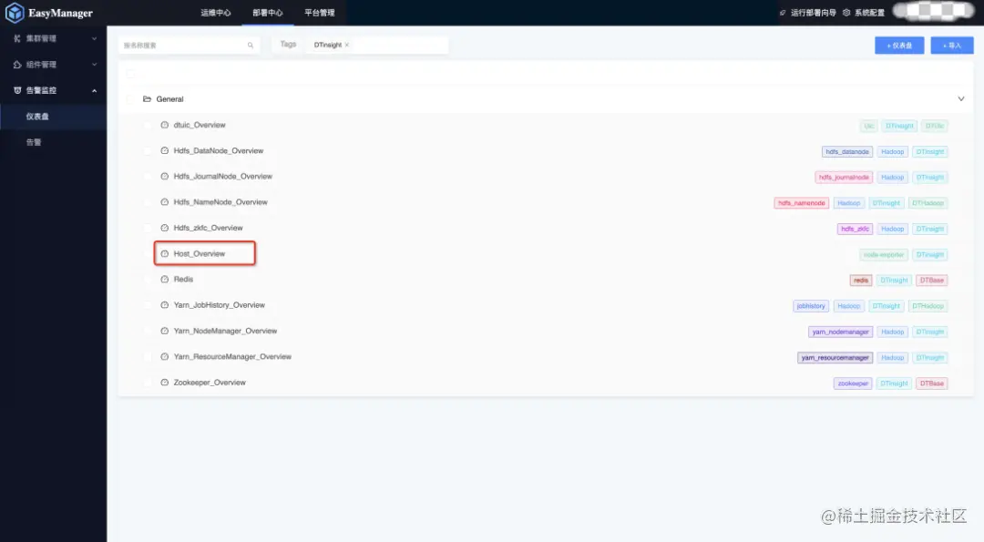
Task: Click the hdfs_namenode tag
Action: pyautogui.click(x=802, y=203)
